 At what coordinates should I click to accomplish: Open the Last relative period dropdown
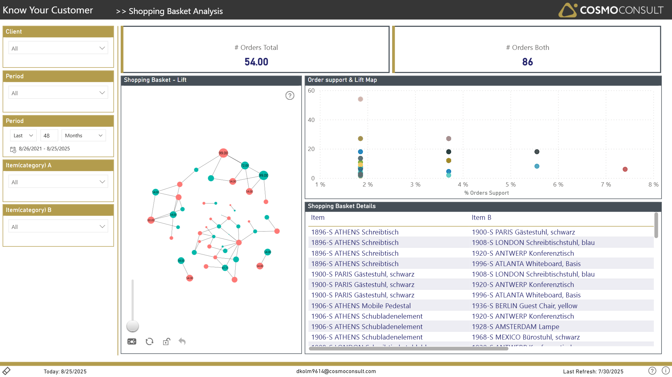click(23, 135)
